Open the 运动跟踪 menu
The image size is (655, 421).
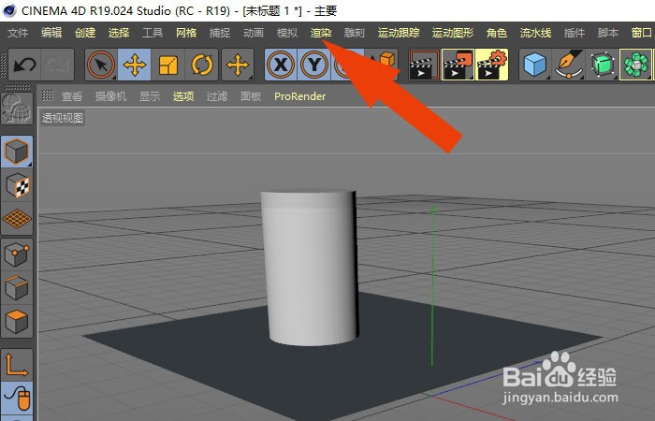click(x=399, y=33)
